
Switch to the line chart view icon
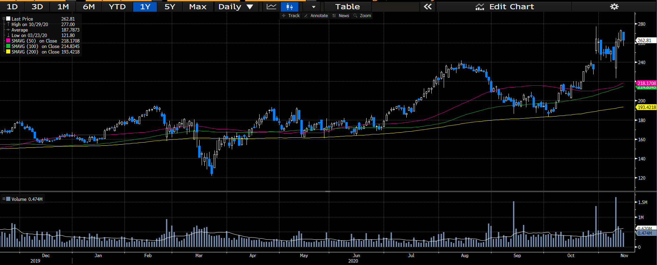click(272, 7)
